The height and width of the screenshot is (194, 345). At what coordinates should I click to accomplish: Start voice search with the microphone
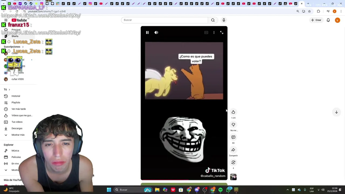pos(224,20)
